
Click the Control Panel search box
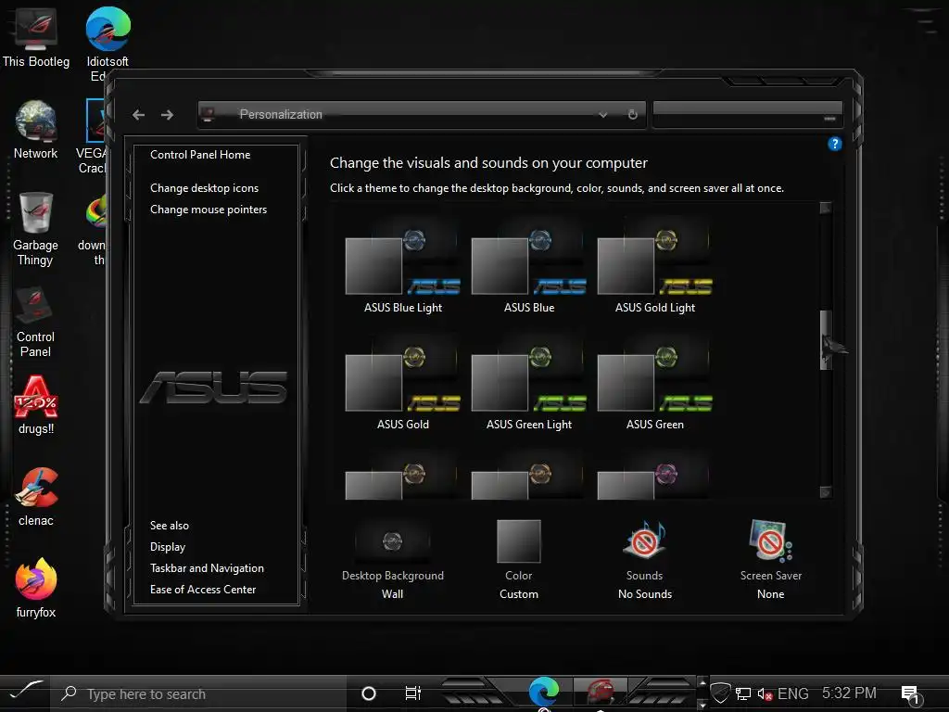click(748, 114)
